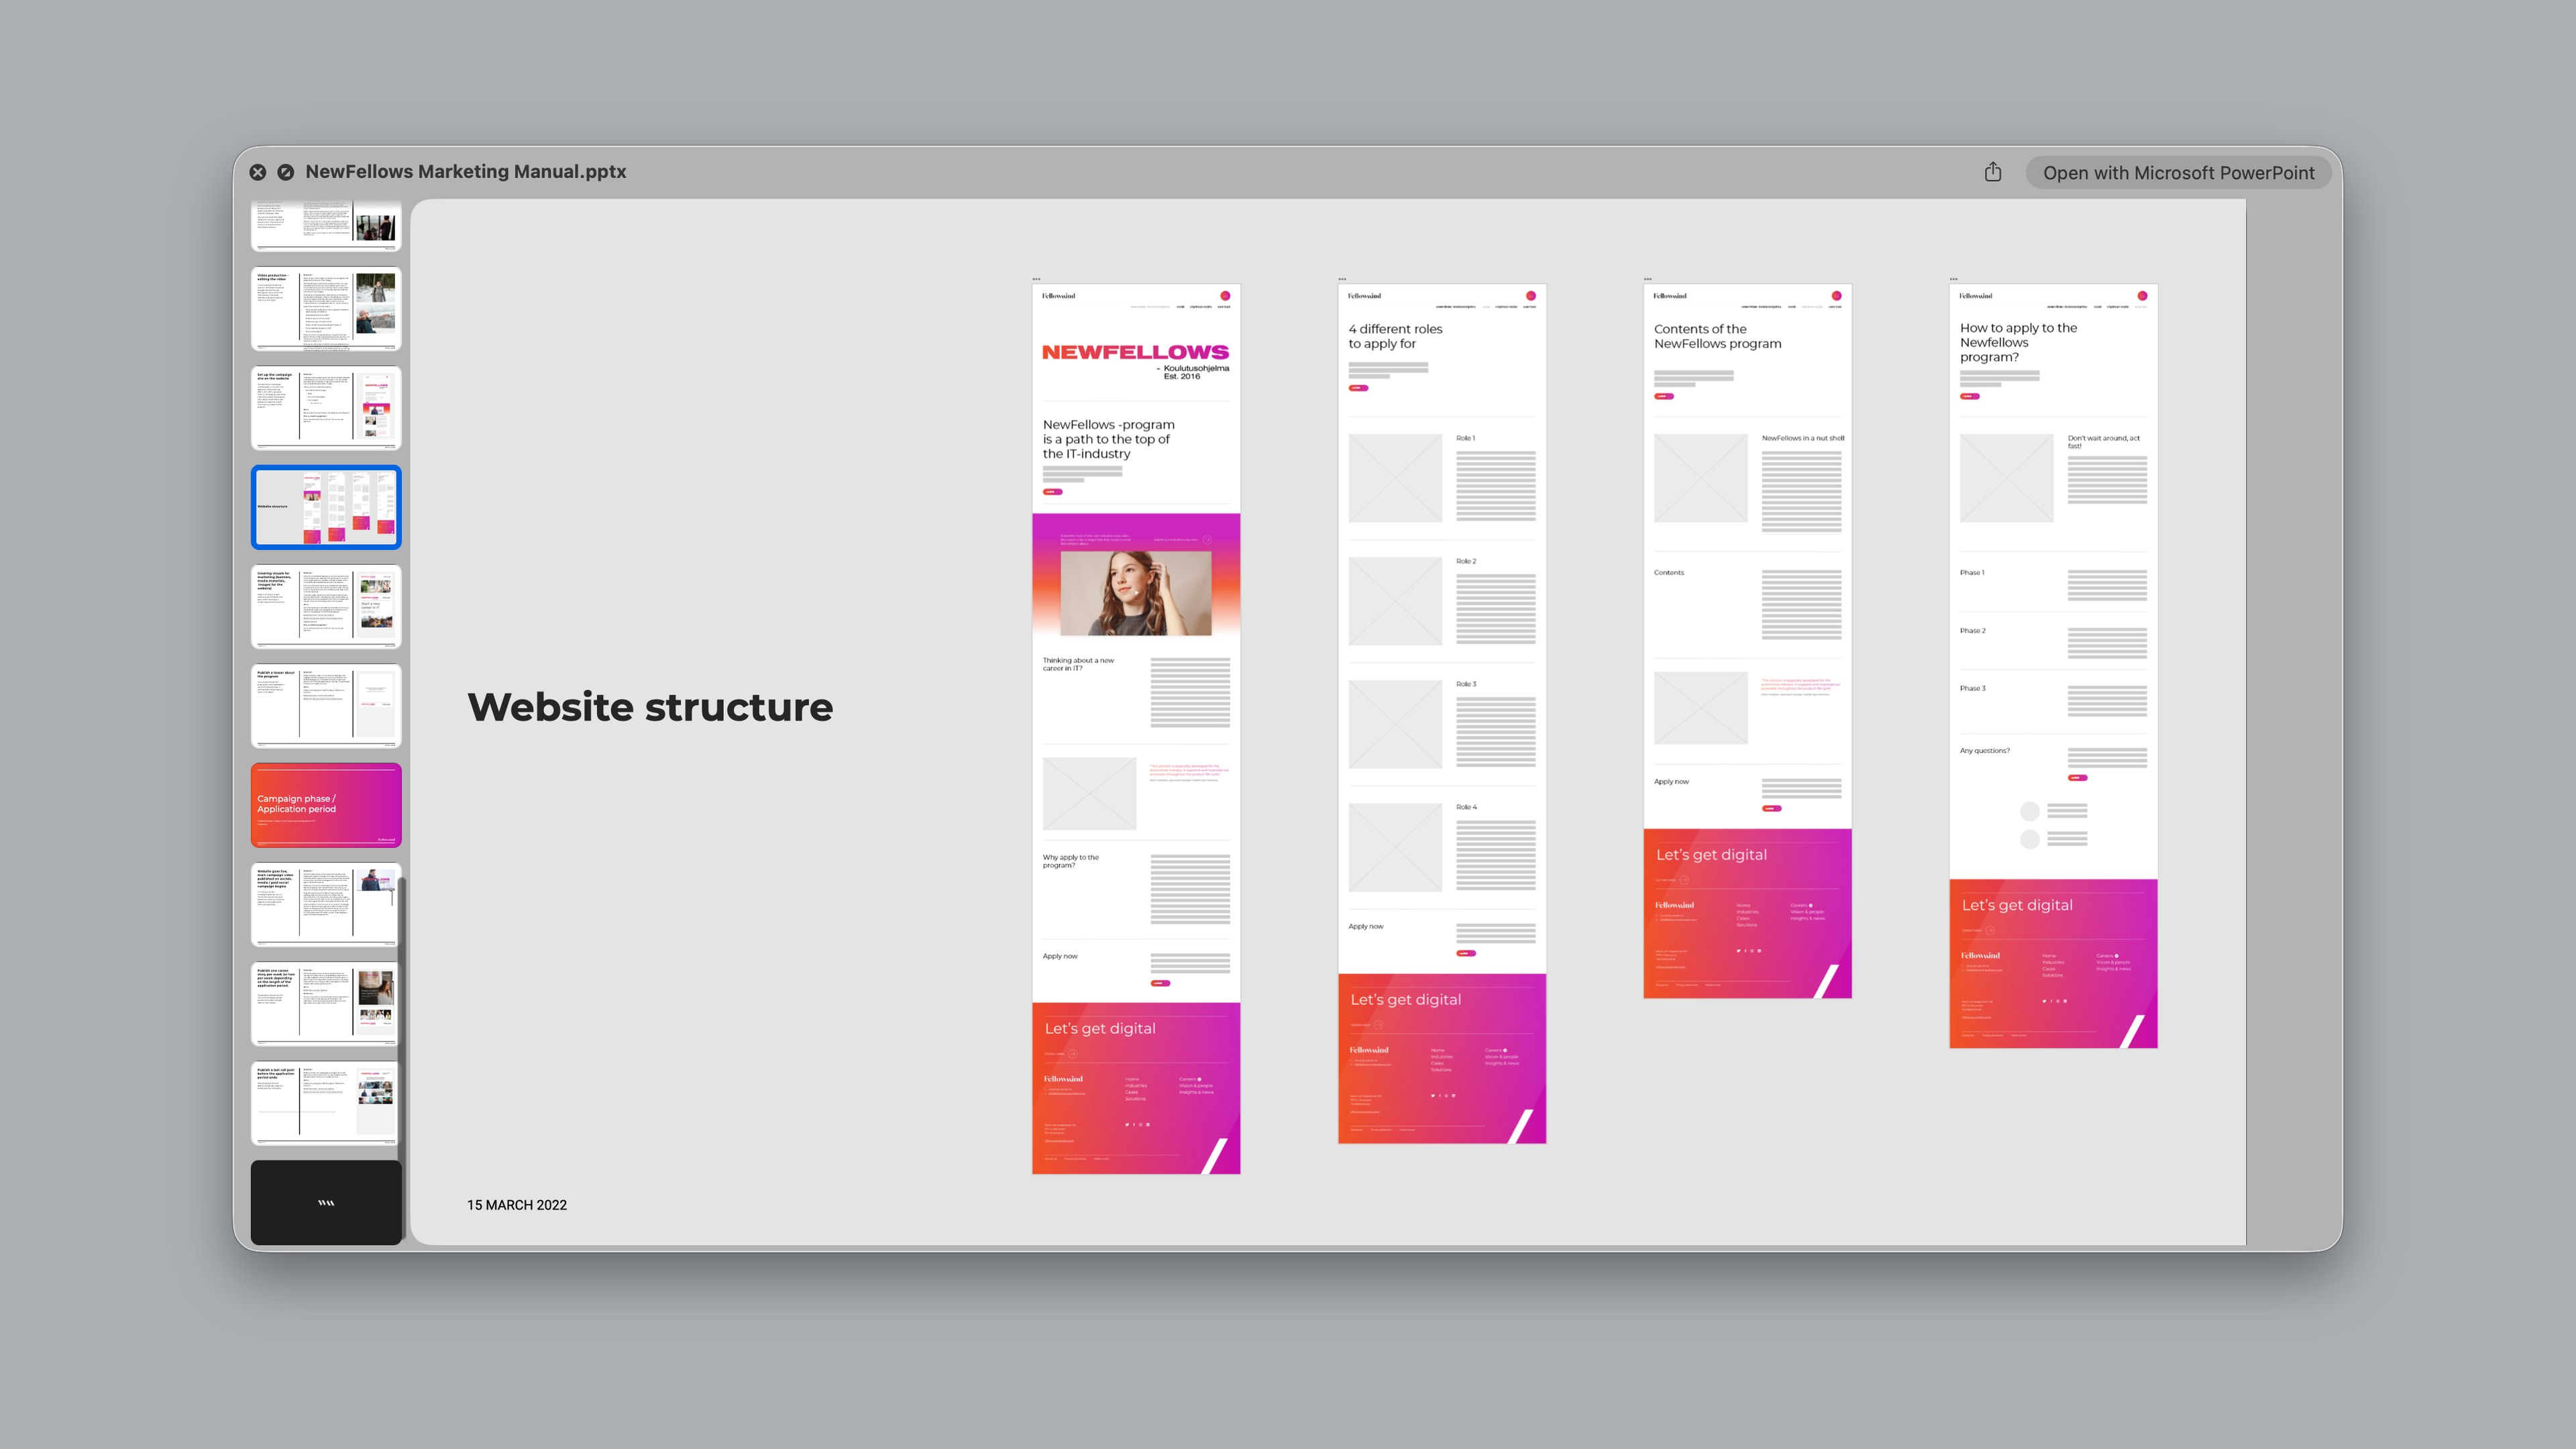2576x1449 pixels.
Task: Select the 'Publish a teaser about the program' thumbnail
Action: (326, 706)
